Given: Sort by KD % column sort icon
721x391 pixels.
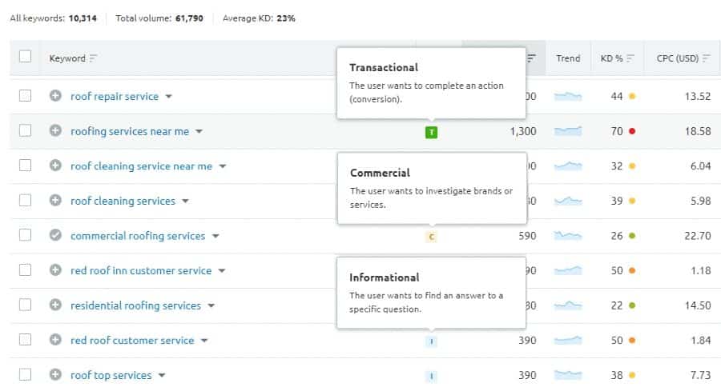Looking at the screenshot, I should [630, 58].
